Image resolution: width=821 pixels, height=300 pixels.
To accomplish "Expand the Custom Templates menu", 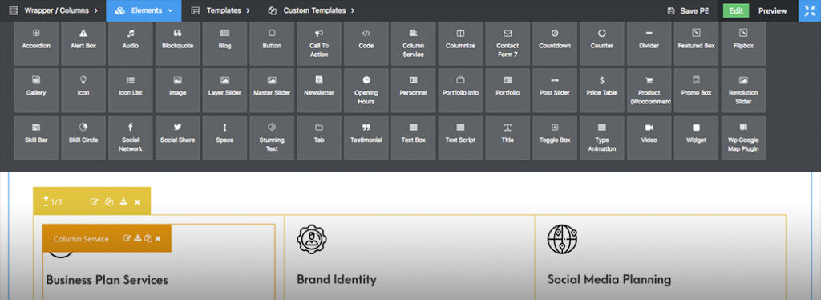I will point(311,10).
